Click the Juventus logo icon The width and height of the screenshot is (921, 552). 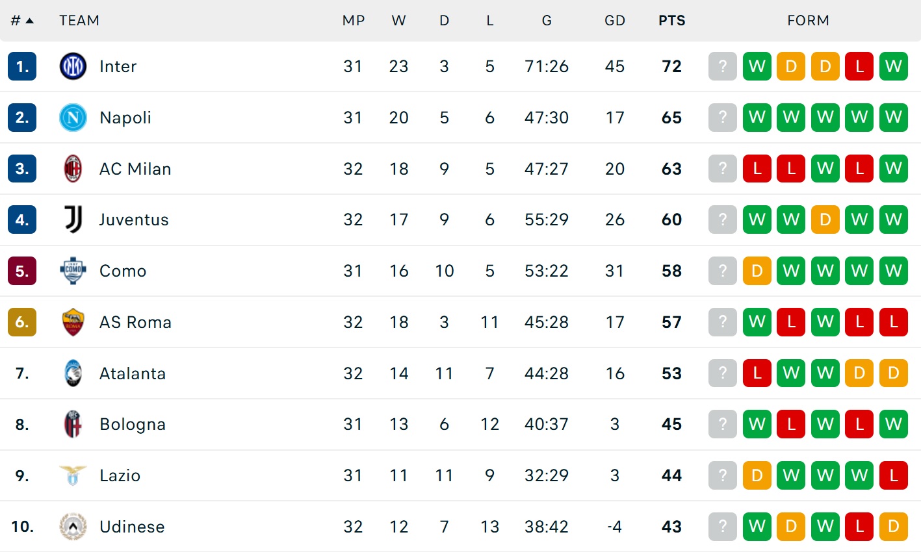[73, 220]
